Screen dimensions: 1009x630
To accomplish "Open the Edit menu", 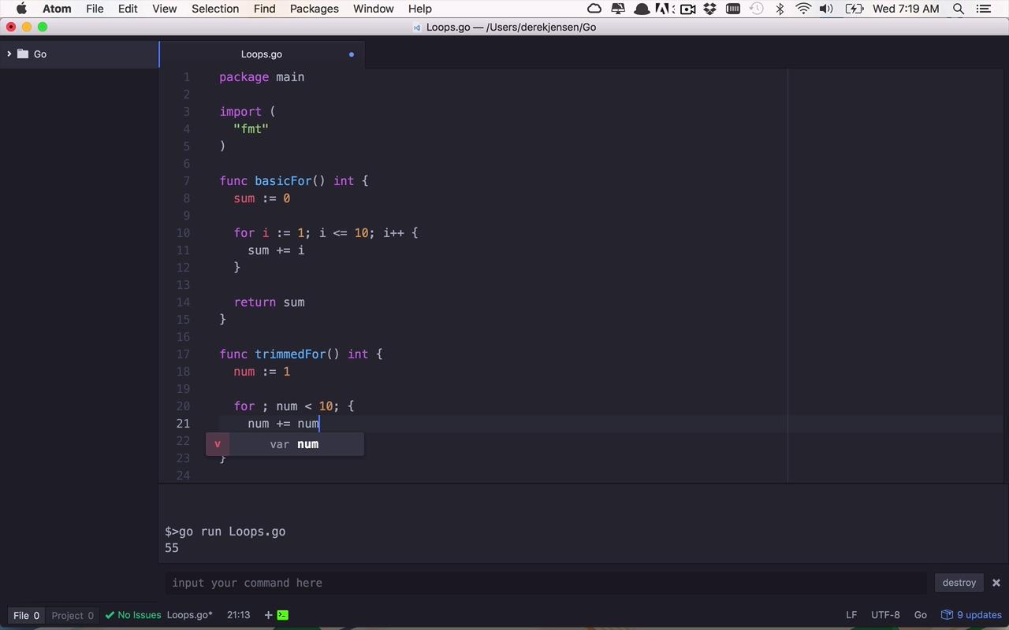I will 128,9.
